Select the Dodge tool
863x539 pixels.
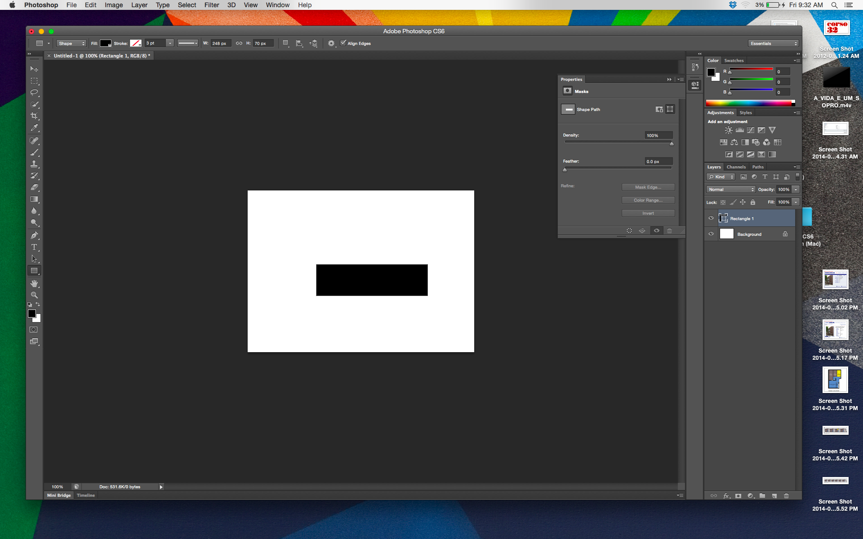pyautogui.click(x=34, y=222)
